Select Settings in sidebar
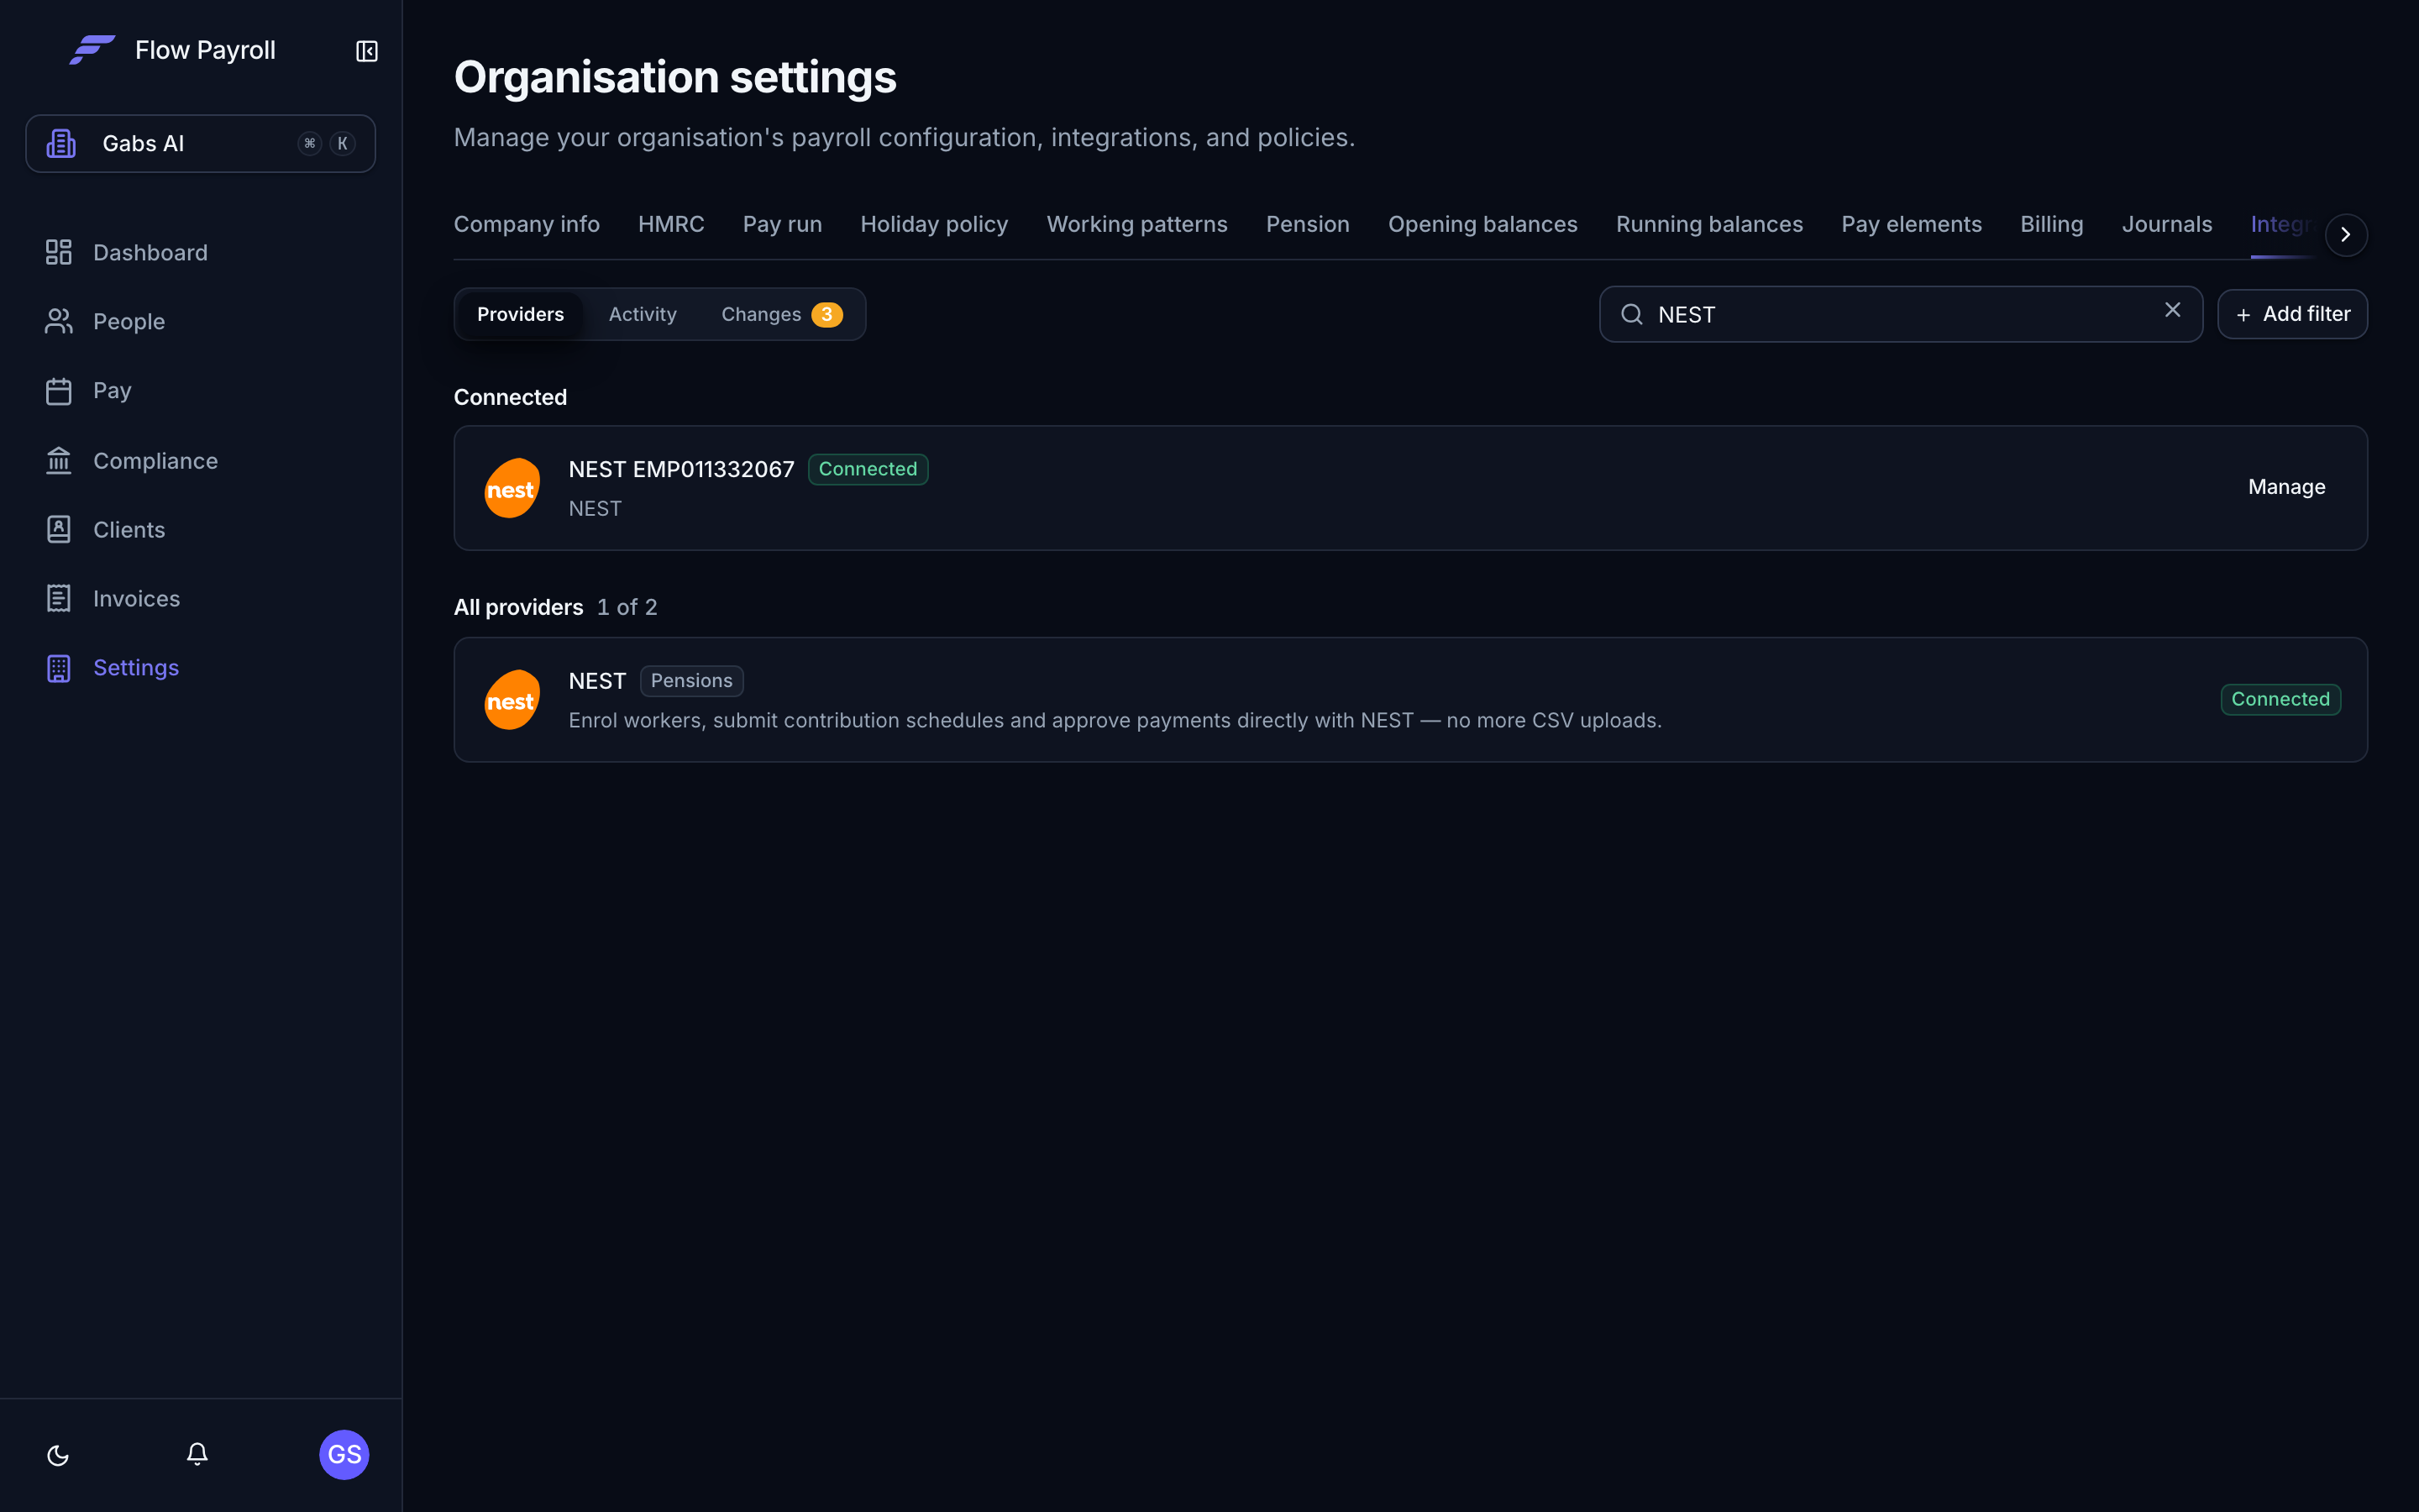Image resolution: width=2419 pixels, height=1512 pixels. pos(112,667)
